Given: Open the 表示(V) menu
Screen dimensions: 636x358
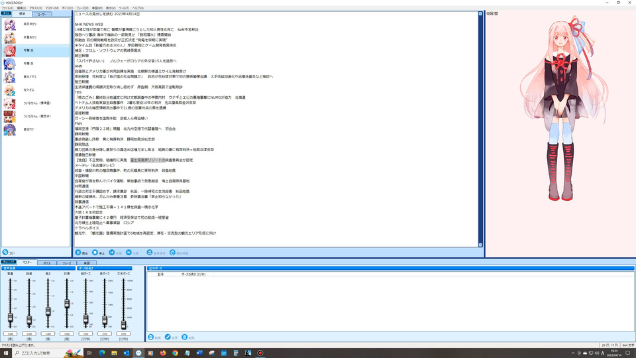Looking at the screenshot, I should 111,8.
